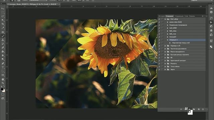
Task: Collapse the Операция 1 action
Action: [x=168, y=40]
